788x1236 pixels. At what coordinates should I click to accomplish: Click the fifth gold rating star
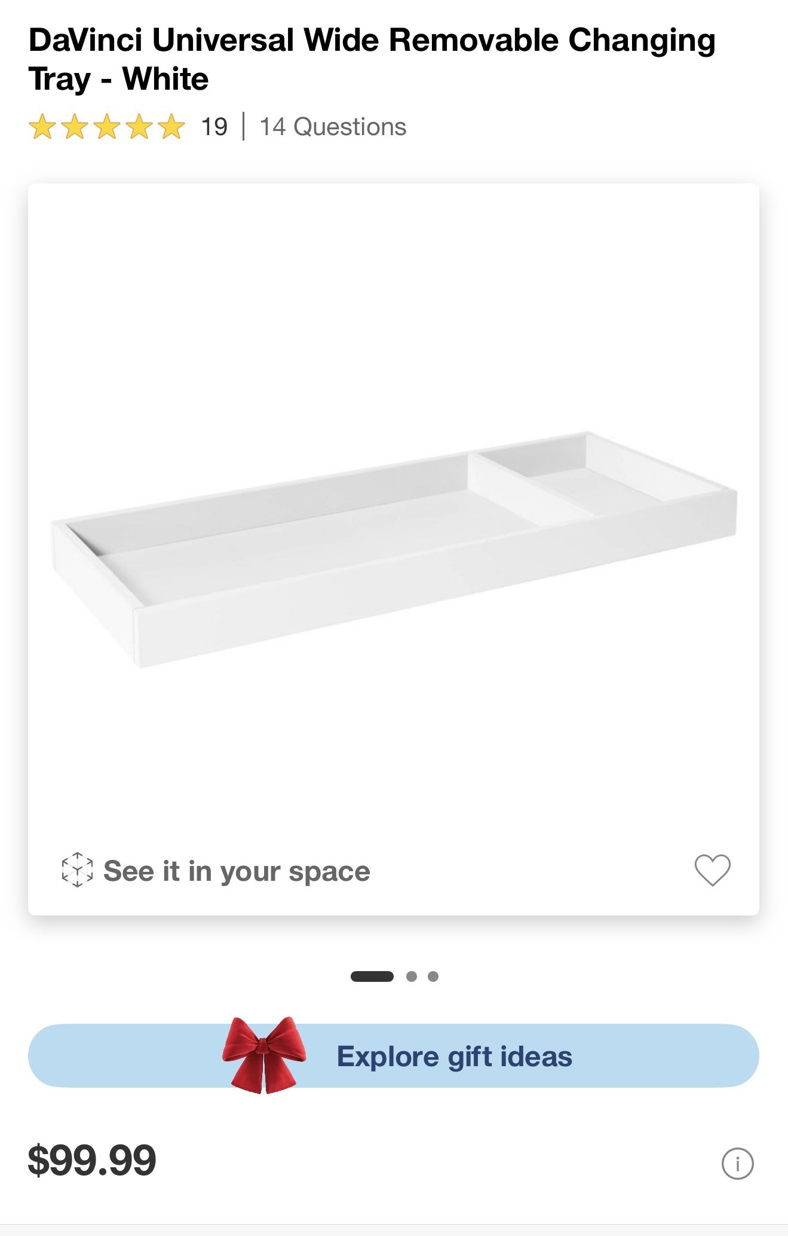171,127
